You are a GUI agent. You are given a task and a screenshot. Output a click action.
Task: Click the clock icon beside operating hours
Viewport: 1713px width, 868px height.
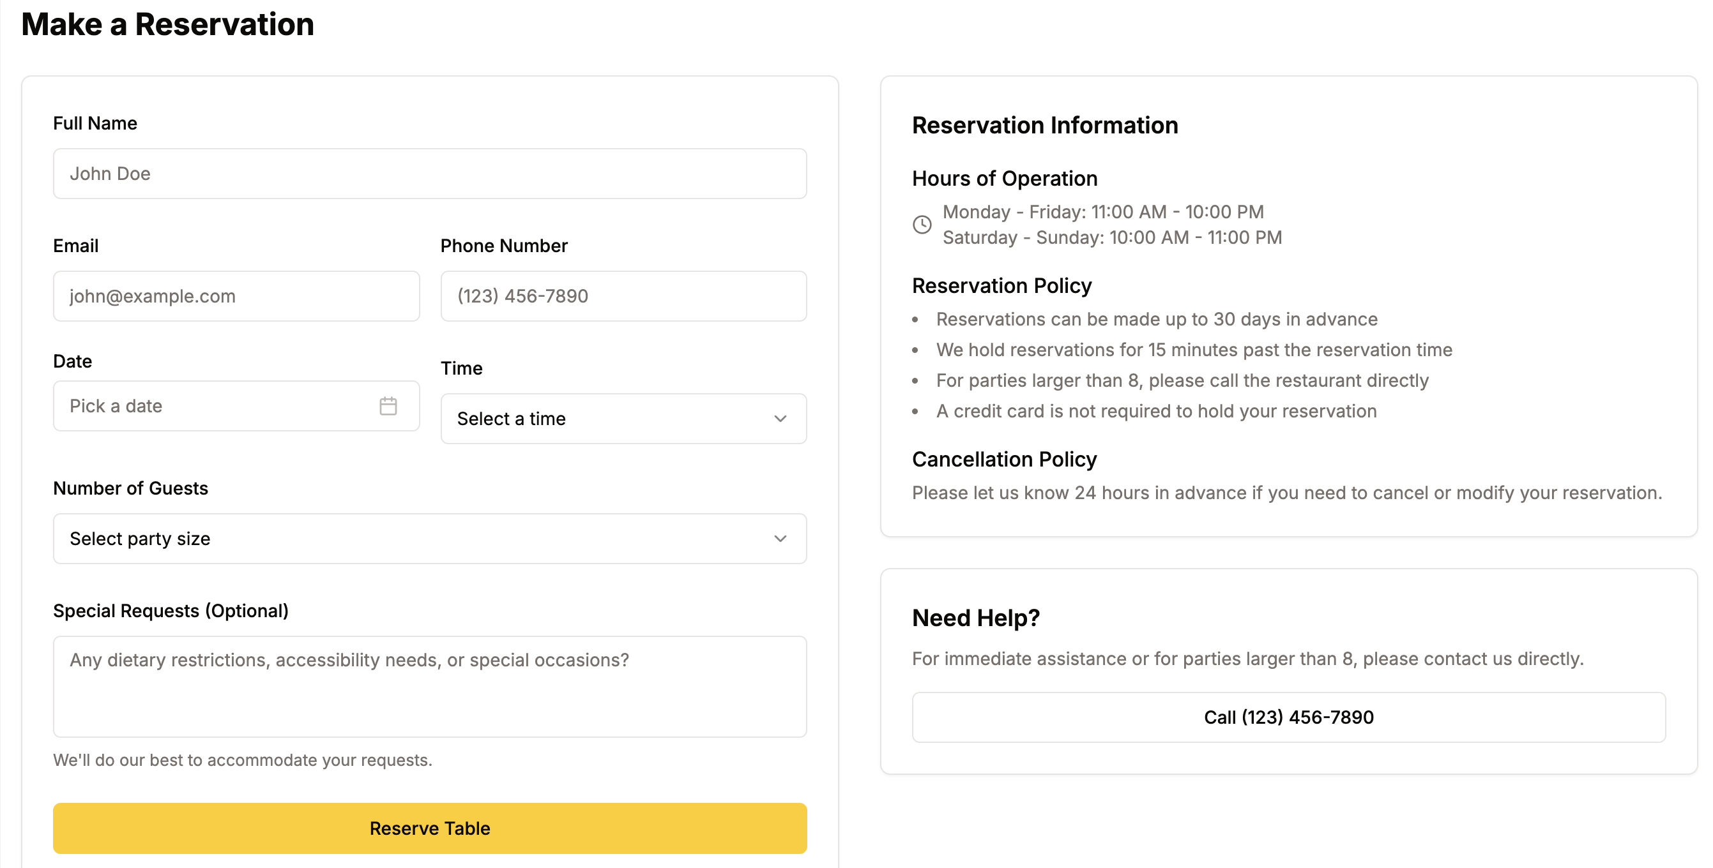922,225
